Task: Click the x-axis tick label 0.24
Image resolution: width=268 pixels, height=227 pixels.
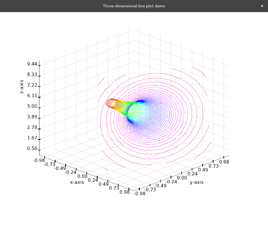Action: click(x=93, y=180)
